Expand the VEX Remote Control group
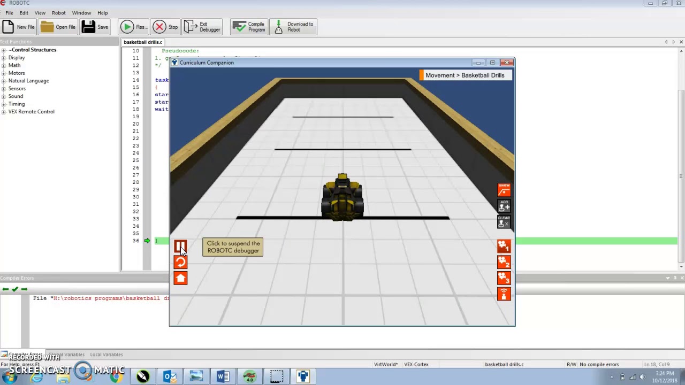685x385 pixels. [4, 112]
